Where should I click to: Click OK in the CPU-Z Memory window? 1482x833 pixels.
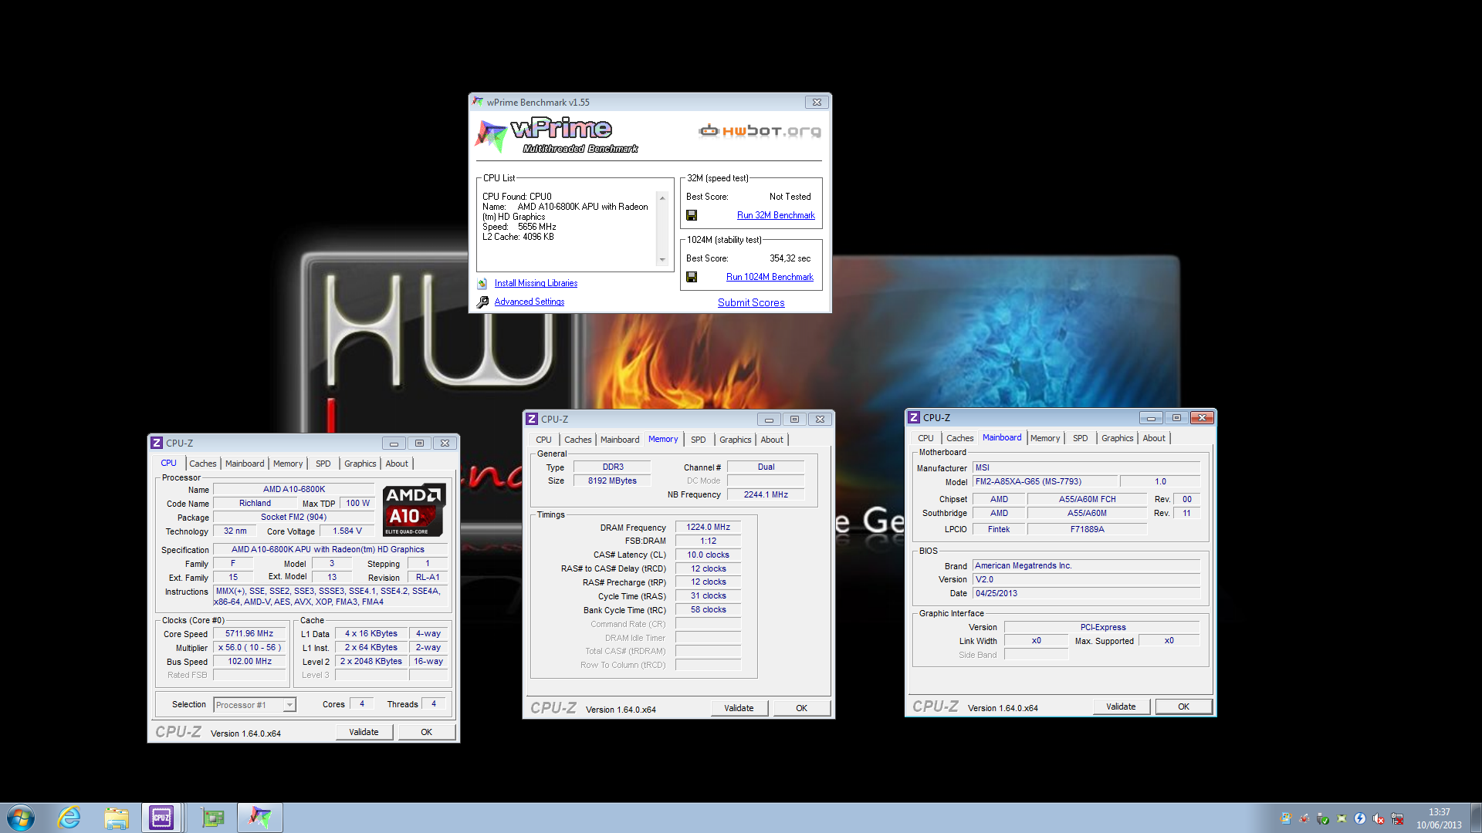click(801, 708)
